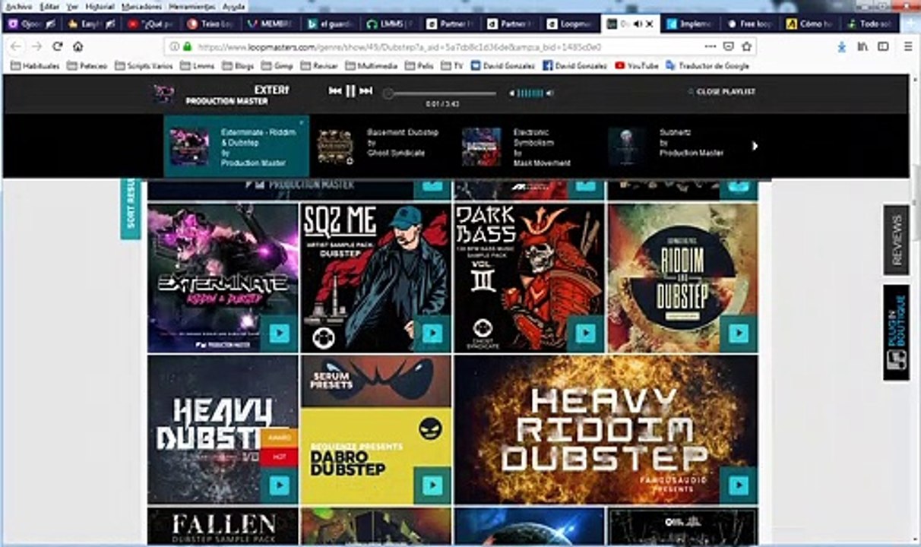Open the Gimp bookmarks folder
The width and height of the screenshot is (921, 547).
[x=277, y=66]
